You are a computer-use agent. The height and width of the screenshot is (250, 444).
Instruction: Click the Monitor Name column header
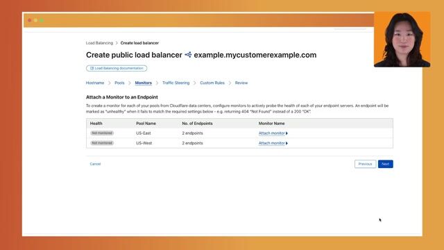(271, 124)
